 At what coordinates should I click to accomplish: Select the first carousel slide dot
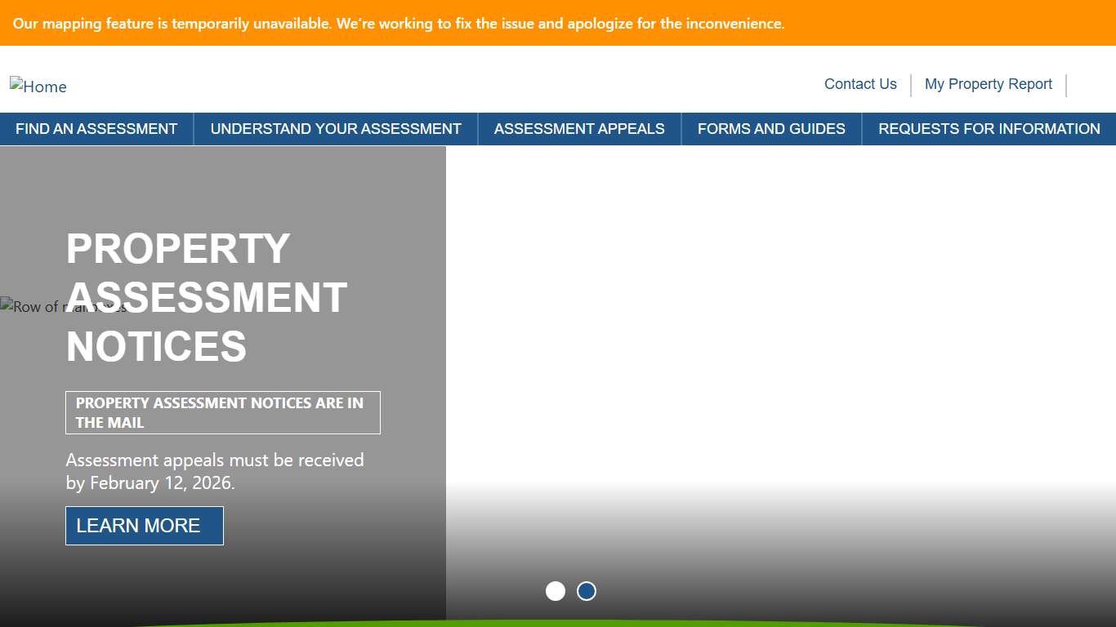[x=556, y=591]
